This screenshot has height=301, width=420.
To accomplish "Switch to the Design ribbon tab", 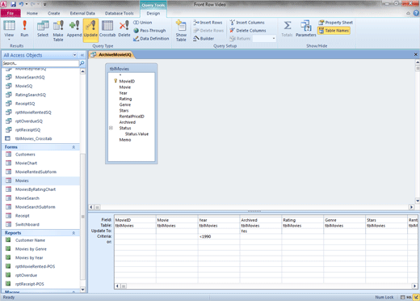I will pyautogui.click(x=153, y=13).
